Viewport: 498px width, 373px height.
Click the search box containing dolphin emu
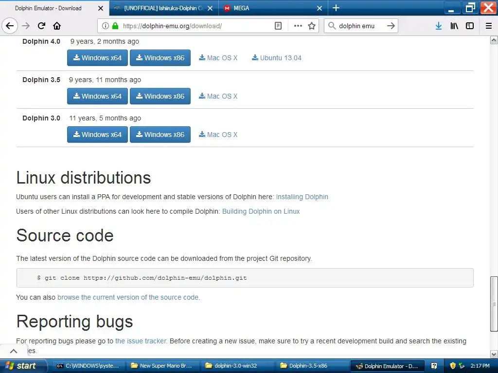tap(361, 26)
